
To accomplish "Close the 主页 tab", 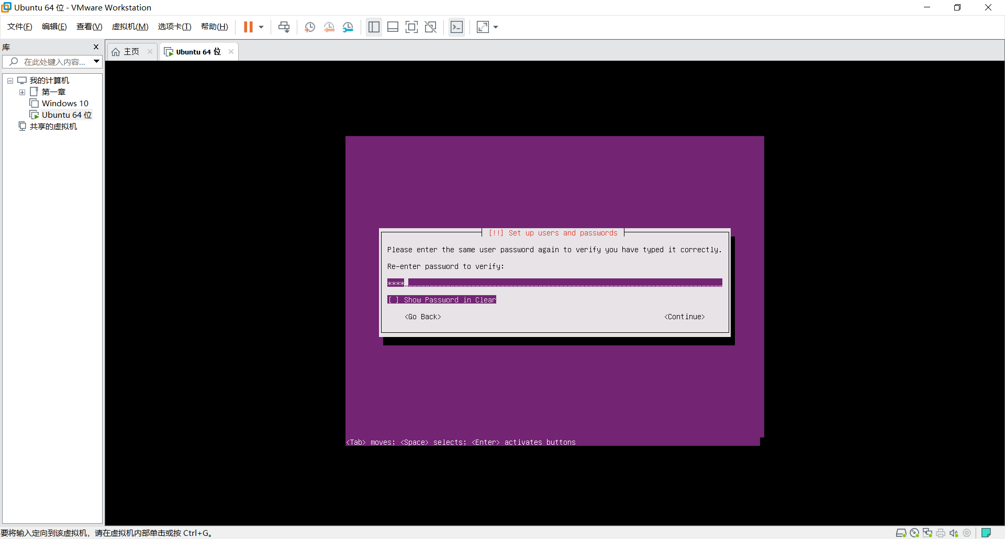I will 150,52.
